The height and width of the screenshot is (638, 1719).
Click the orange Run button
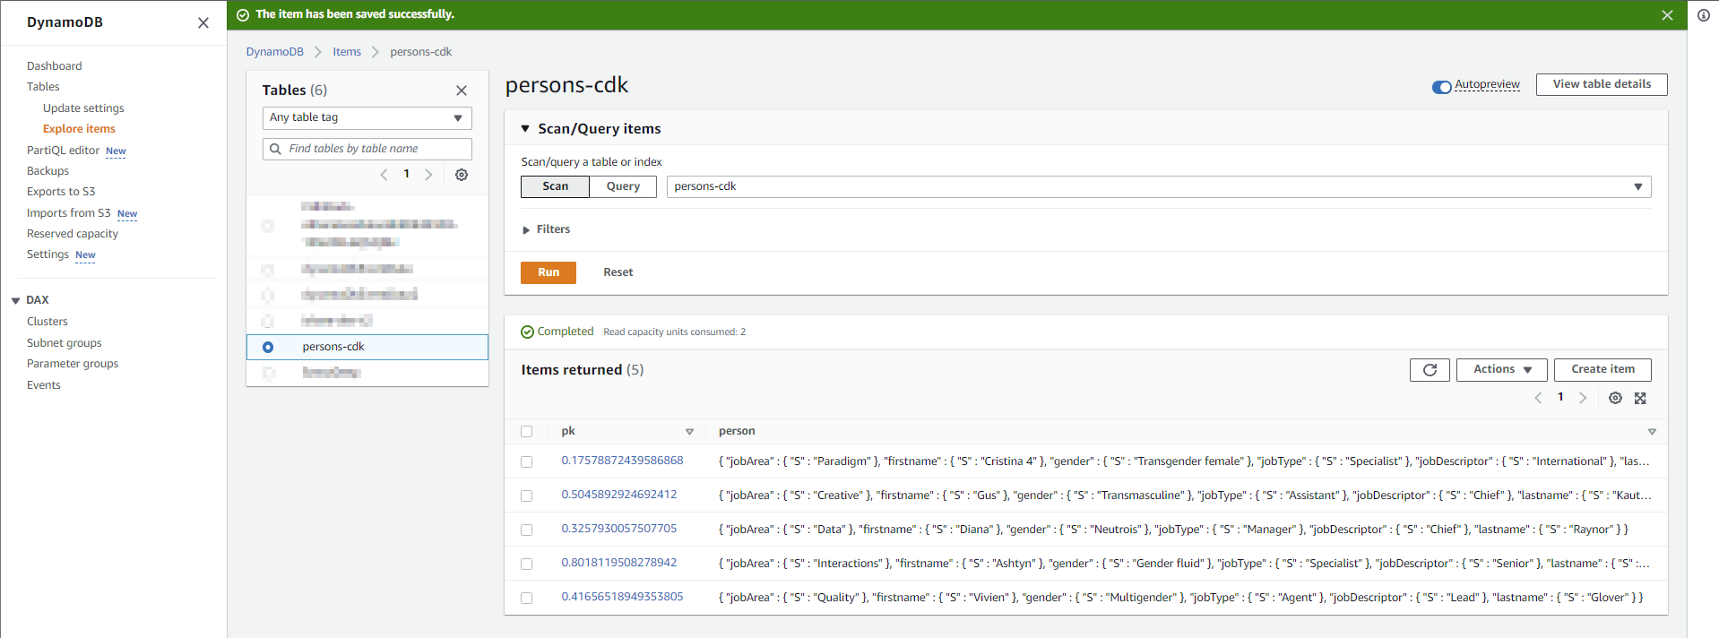(548, 272)
